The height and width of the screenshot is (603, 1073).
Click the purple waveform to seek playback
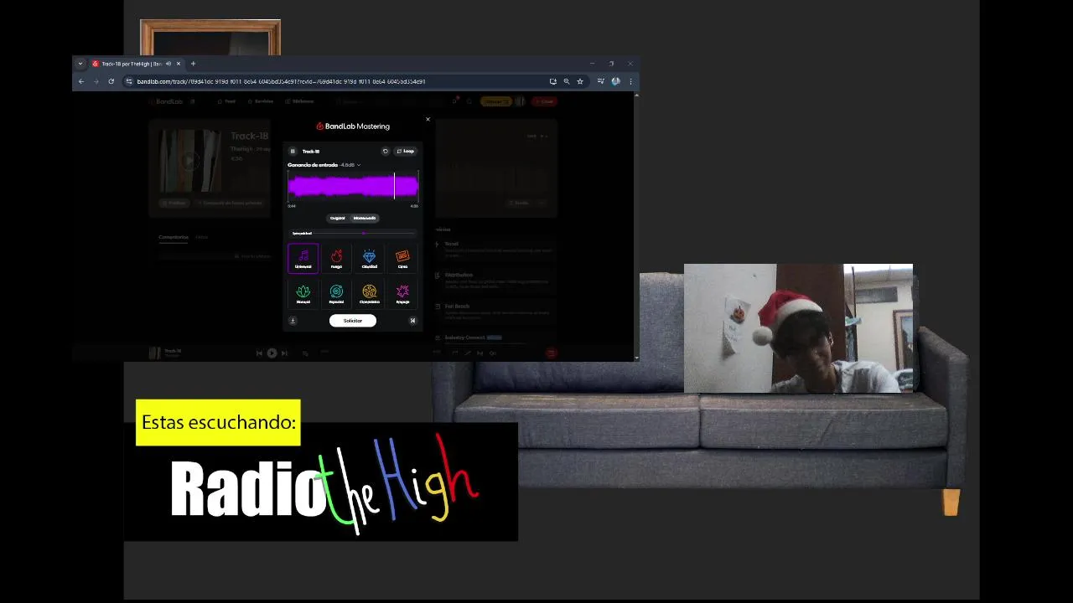coord(352,186)
